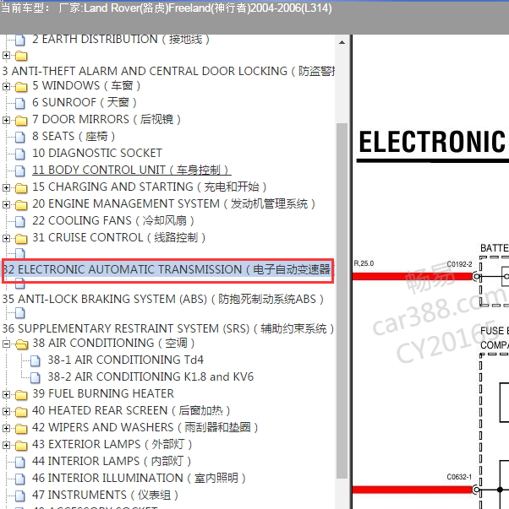
Task: Open 3 ANTI-THEFT ALARM AND CENTRAL DOOR LOCKING
Action: click(x=168, y=71)
